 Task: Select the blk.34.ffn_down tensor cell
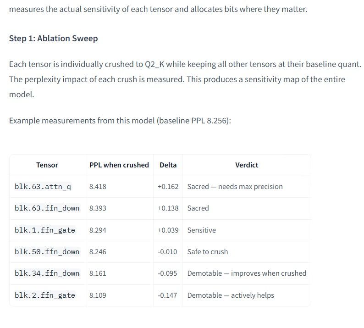(x=47, y=273)
